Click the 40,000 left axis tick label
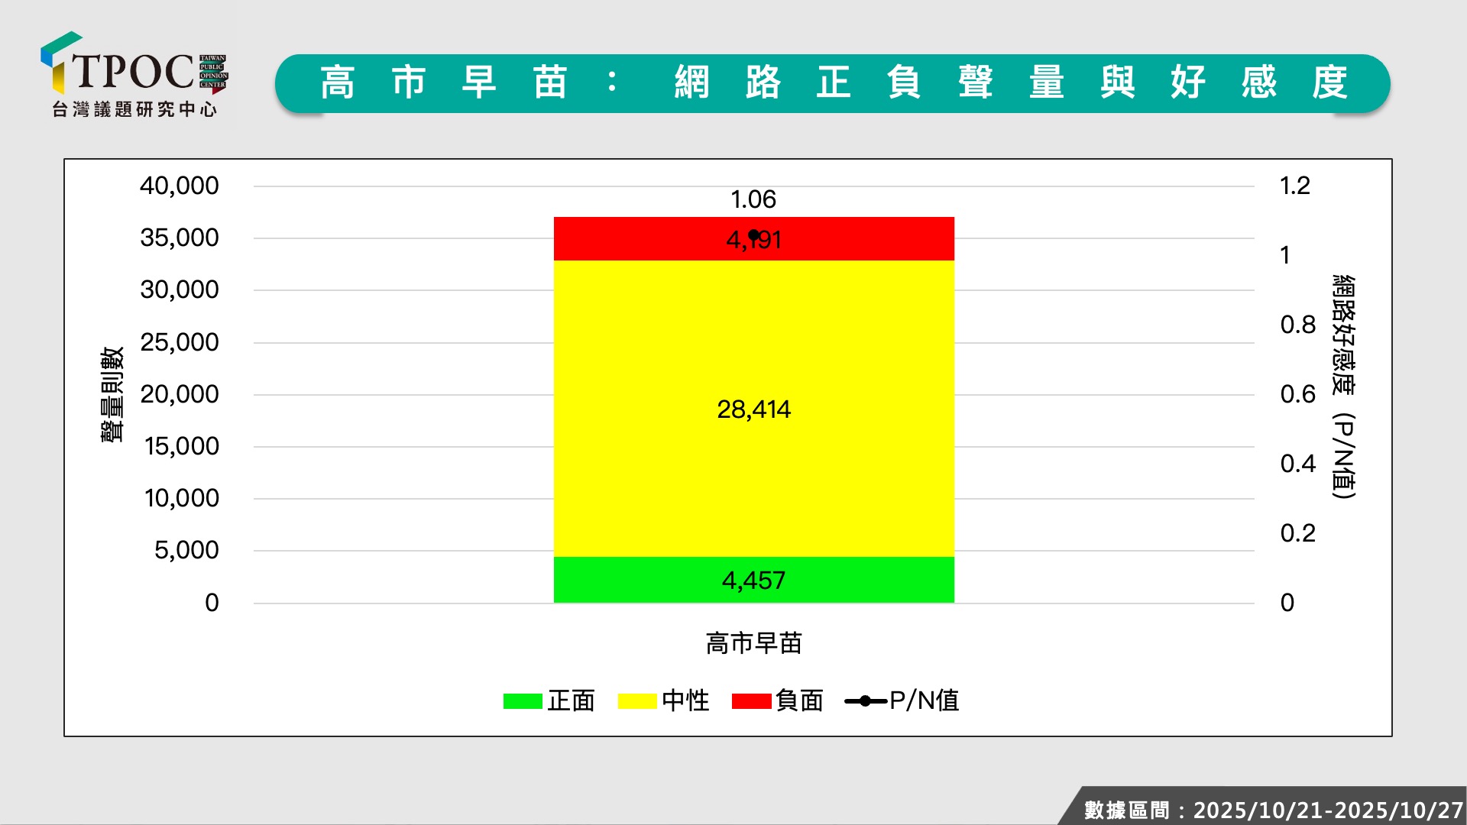Screen dimensions: 1467x825 [179, 186]
